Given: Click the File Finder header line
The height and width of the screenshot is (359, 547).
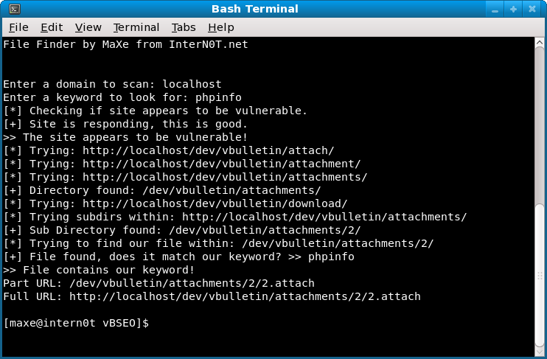Looking at the screenshot, I should tap(125, 45).
